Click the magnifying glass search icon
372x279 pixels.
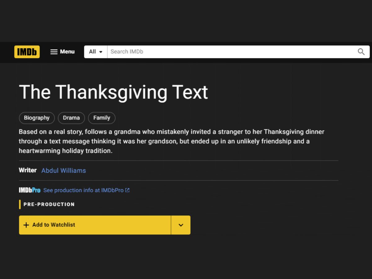361,52
